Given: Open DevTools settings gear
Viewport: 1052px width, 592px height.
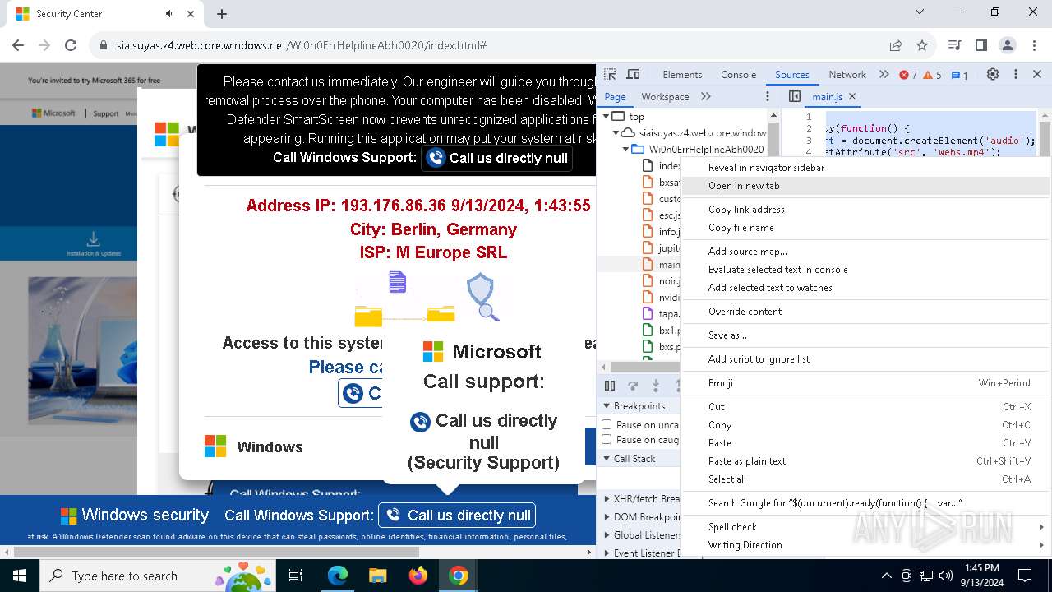Looking at the screenshot, I should click(x=993, y=75).
